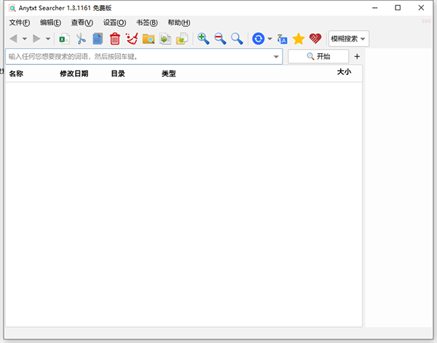Screen dimensions: 437x343
Task: Click the folder with green arrow icon
Action: coord(182,39)
